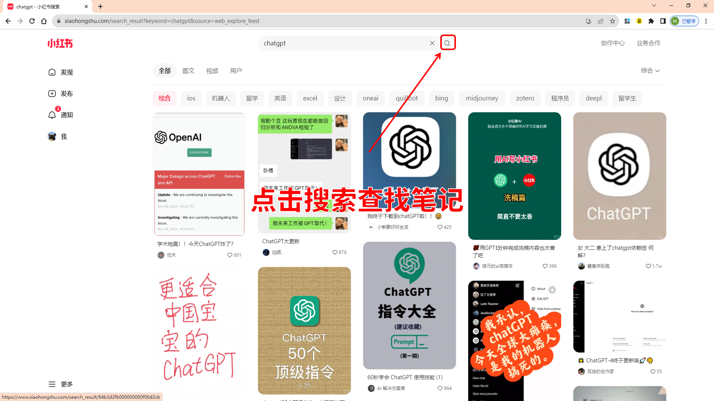This screenshot has width=714, height=401.
Task: Toggle the midjourney filter tag
Action: [483, 98]
